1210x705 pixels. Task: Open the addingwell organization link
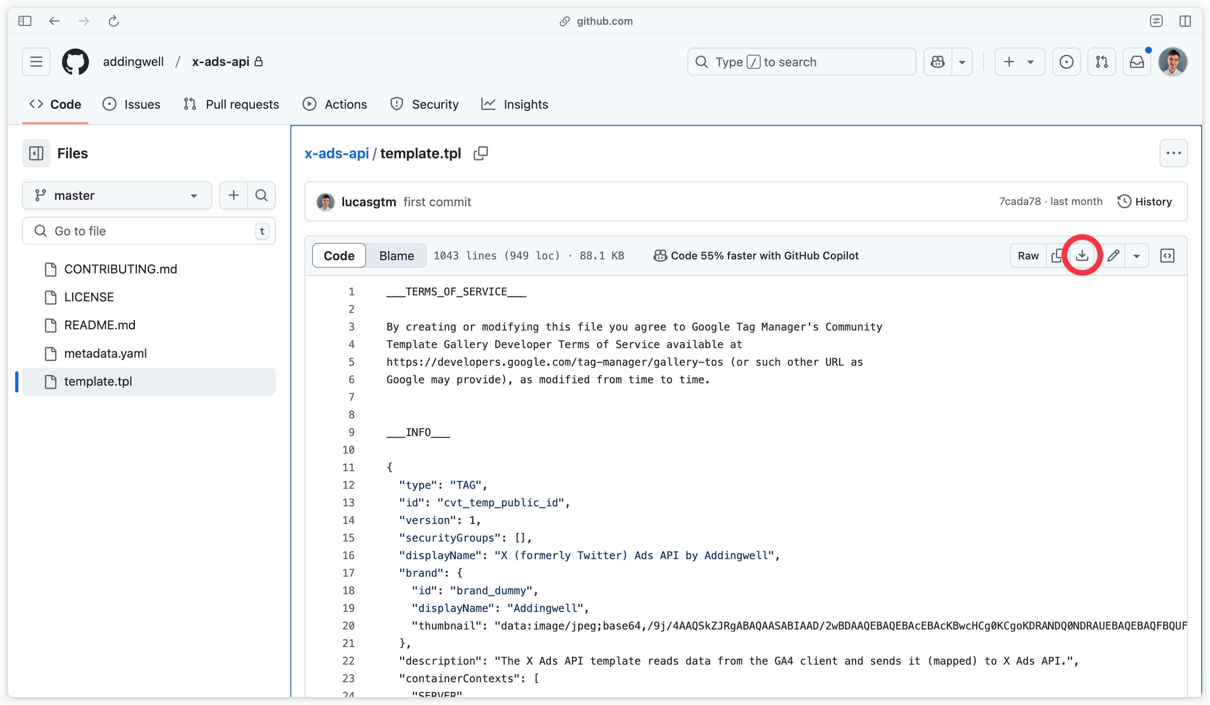click(133, 62)
